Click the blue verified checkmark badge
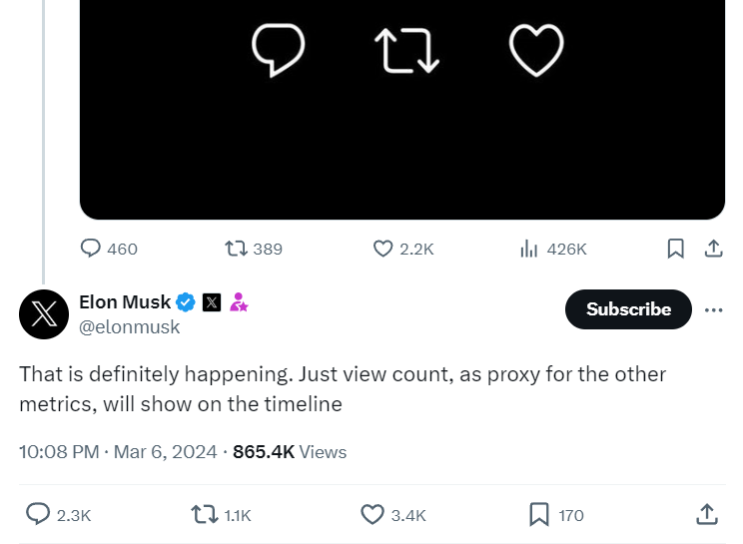Image resolution: width=743 pixels, height=544 pixels. tap(186, 302)
